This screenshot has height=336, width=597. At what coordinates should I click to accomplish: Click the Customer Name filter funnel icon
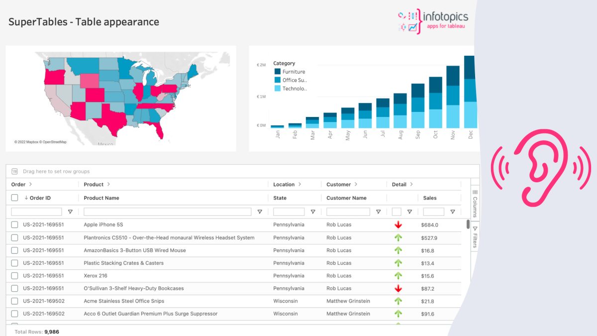(379, 212)
